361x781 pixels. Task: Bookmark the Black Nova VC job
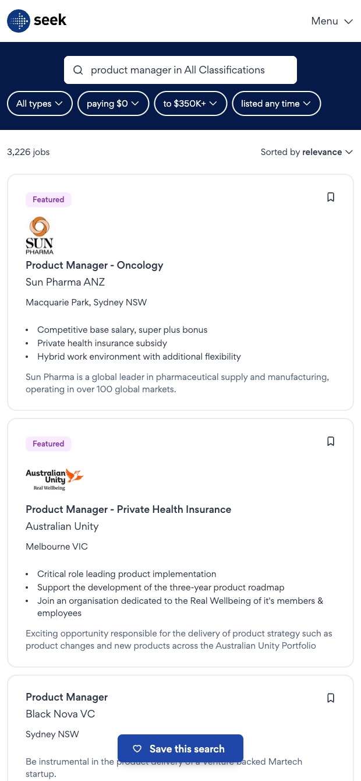[331, 698]
